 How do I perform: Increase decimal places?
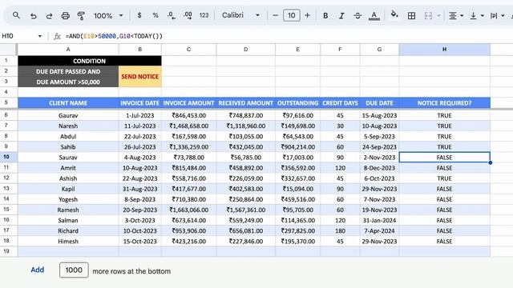pyautogui.click(x=188, y=15)
